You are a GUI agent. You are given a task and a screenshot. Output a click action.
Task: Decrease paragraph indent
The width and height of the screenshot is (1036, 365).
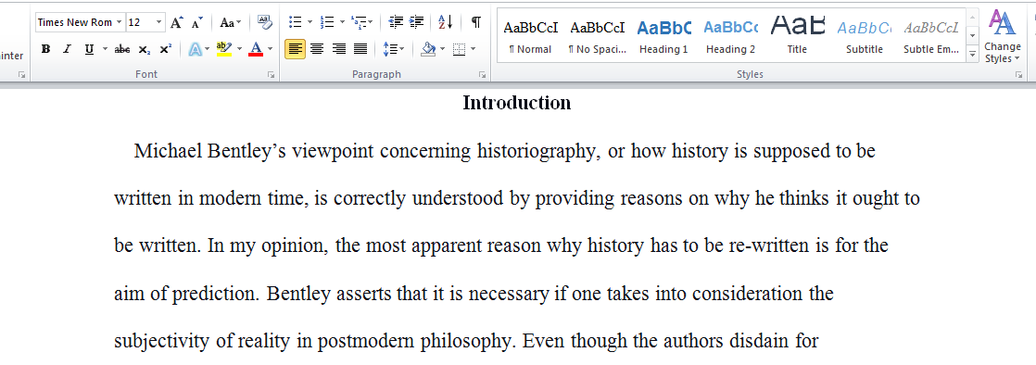[395, 22]
